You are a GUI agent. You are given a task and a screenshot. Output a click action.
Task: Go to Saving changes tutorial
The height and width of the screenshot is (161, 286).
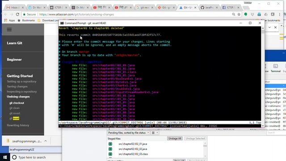click(x=17, y=86)
